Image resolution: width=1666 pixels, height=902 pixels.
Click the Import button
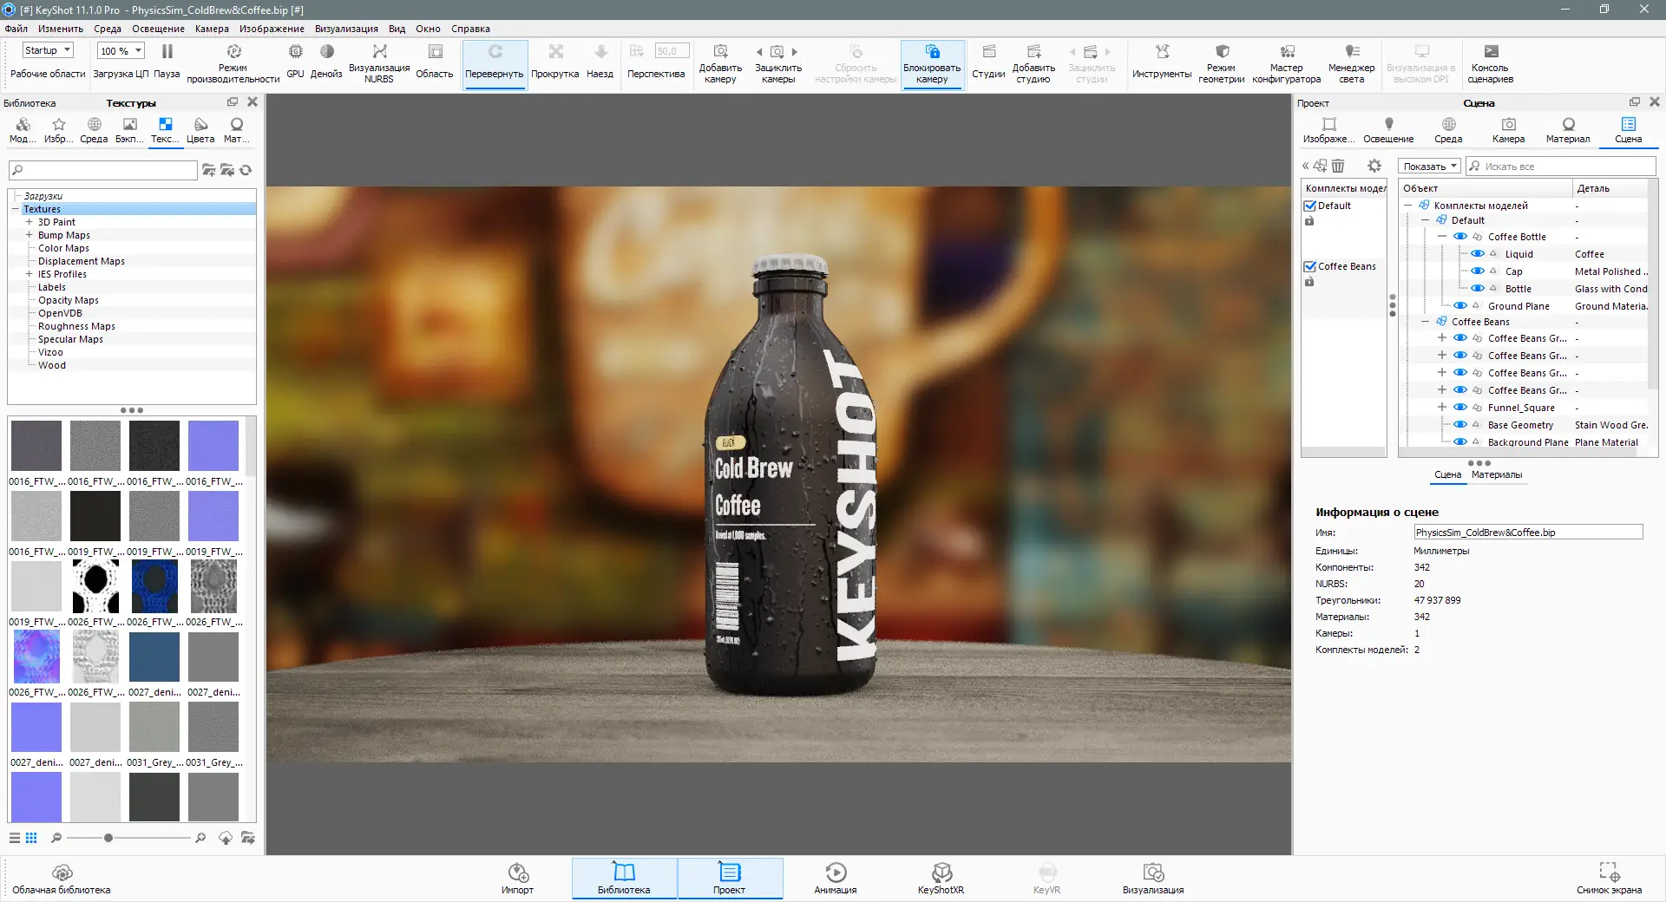(x=518, y=879)
